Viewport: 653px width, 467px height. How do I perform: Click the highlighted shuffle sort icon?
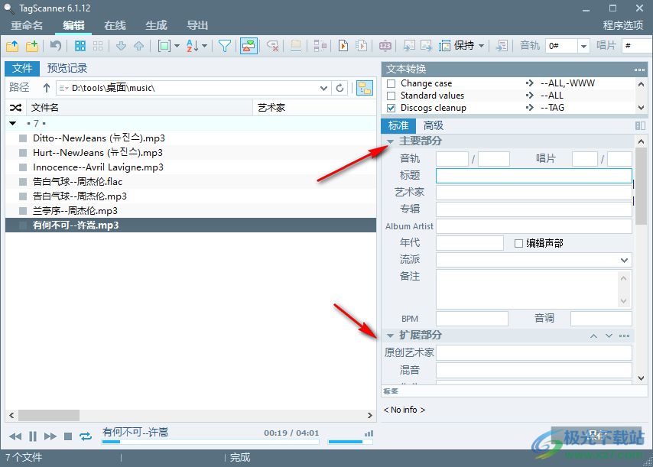[x=249, y=46]
